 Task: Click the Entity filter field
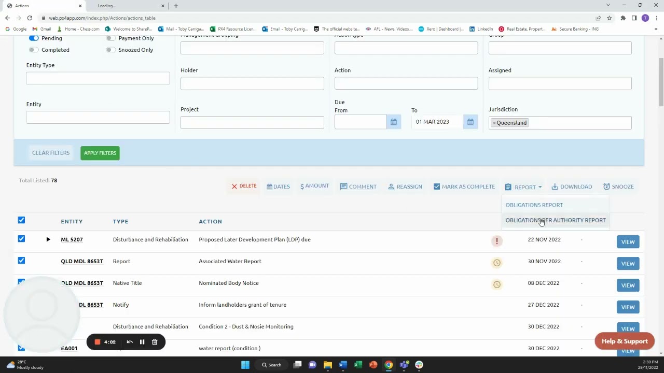tap(98, 117)
